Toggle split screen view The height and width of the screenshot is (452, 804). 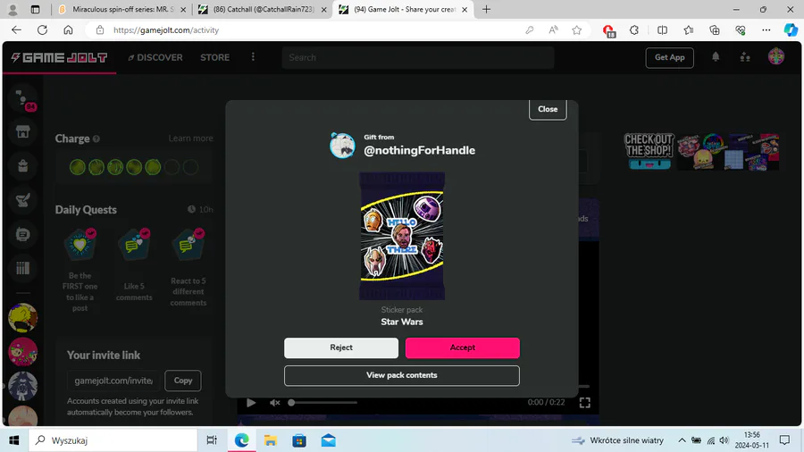662,30
